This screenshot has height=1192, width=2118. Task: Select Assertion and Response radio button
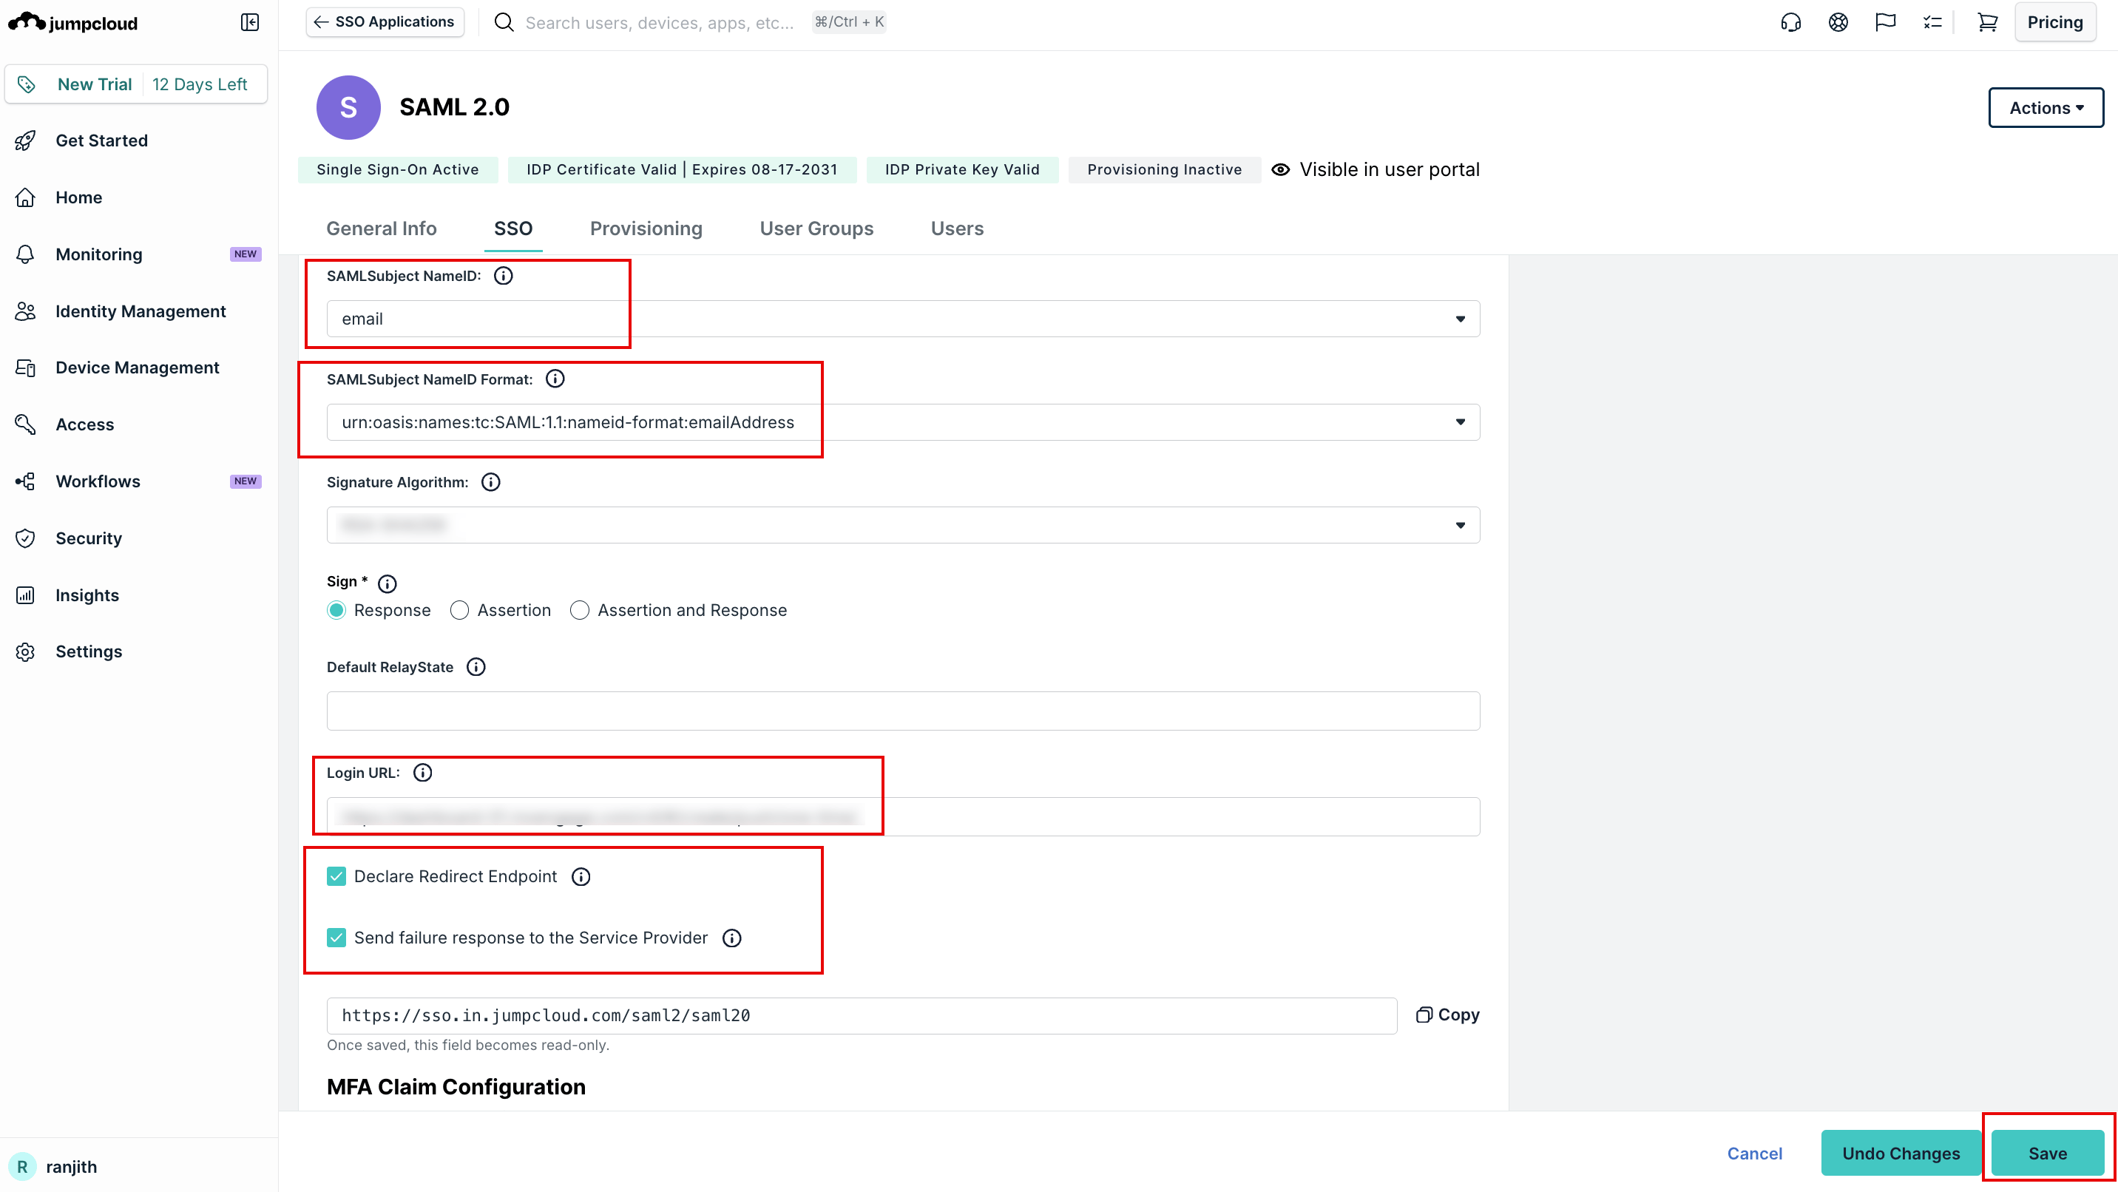pos(580,610)
